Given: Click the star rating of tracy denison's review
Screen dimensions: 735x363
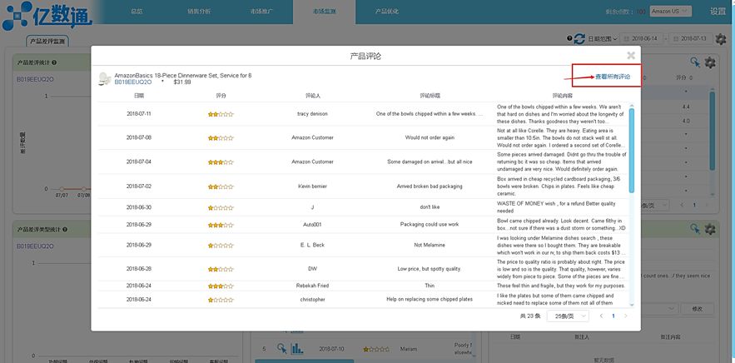Looking at the screenshot, I should pyautogui.click(x=221, y=114).
